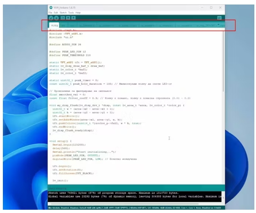Screen dimensions: 256x213
Task: Open the Edit menu
Action: [x=56, y=13]
